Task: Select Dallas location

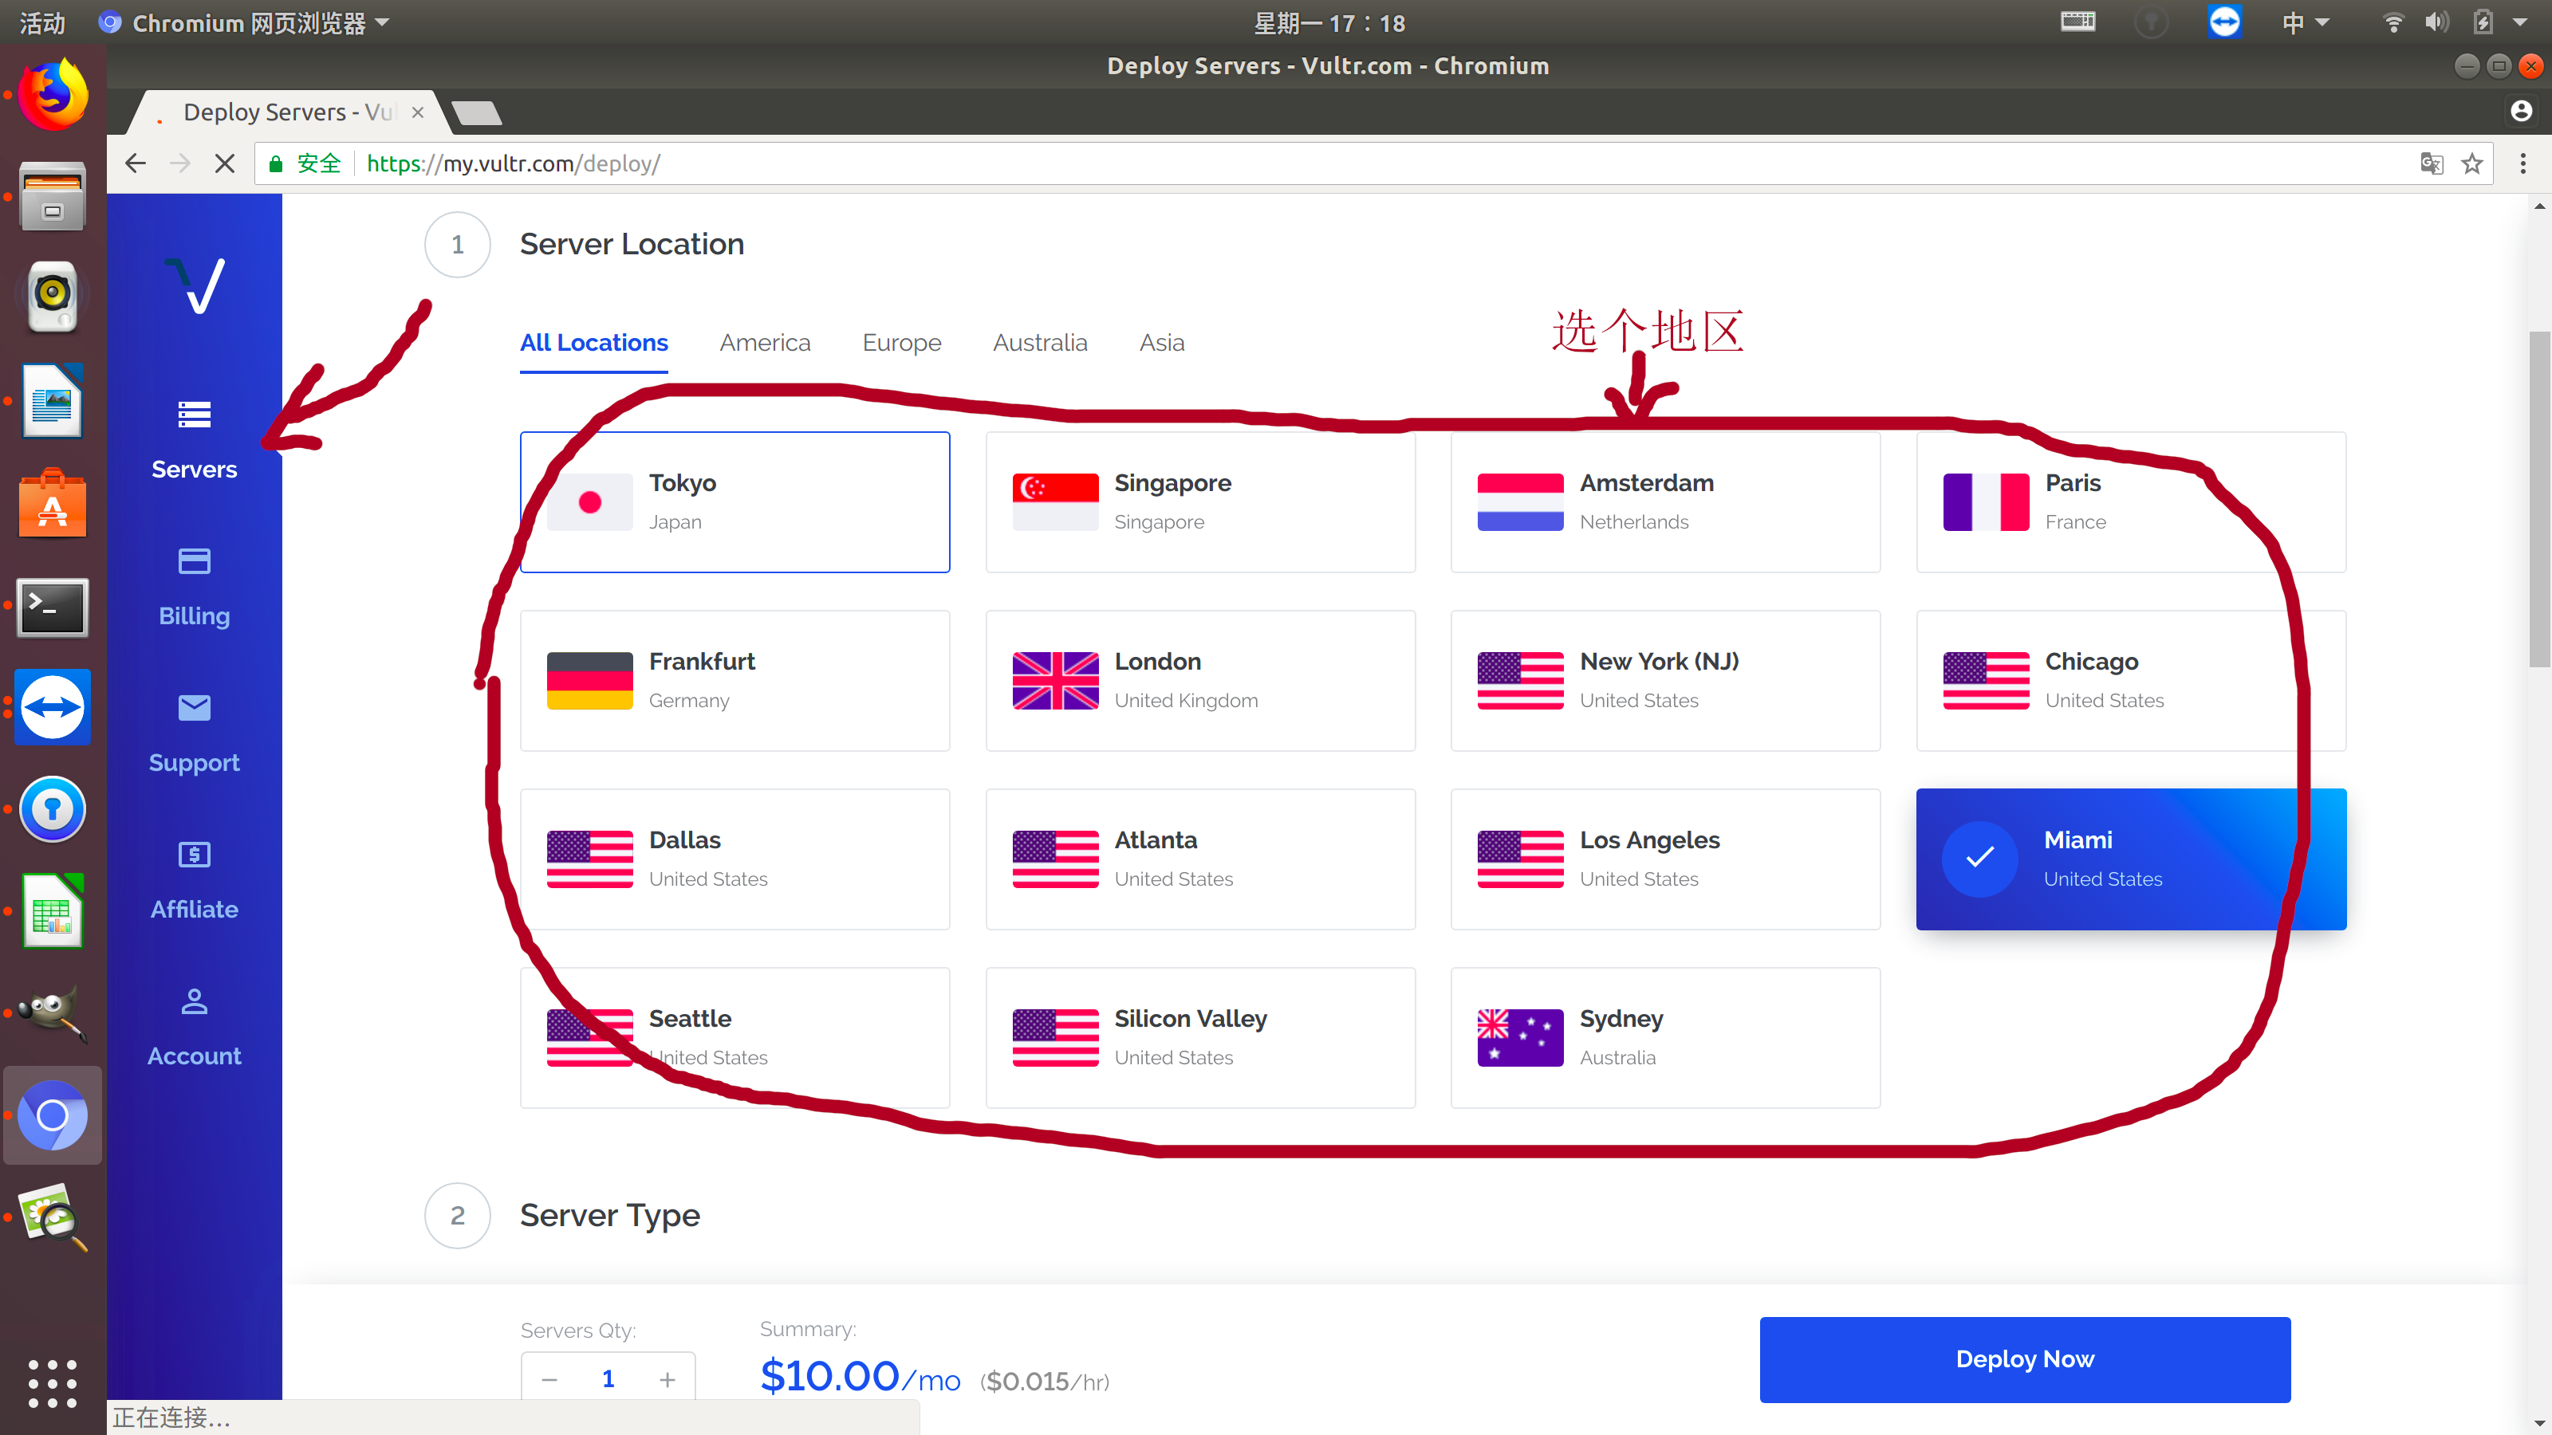Action: pos(735,859)
